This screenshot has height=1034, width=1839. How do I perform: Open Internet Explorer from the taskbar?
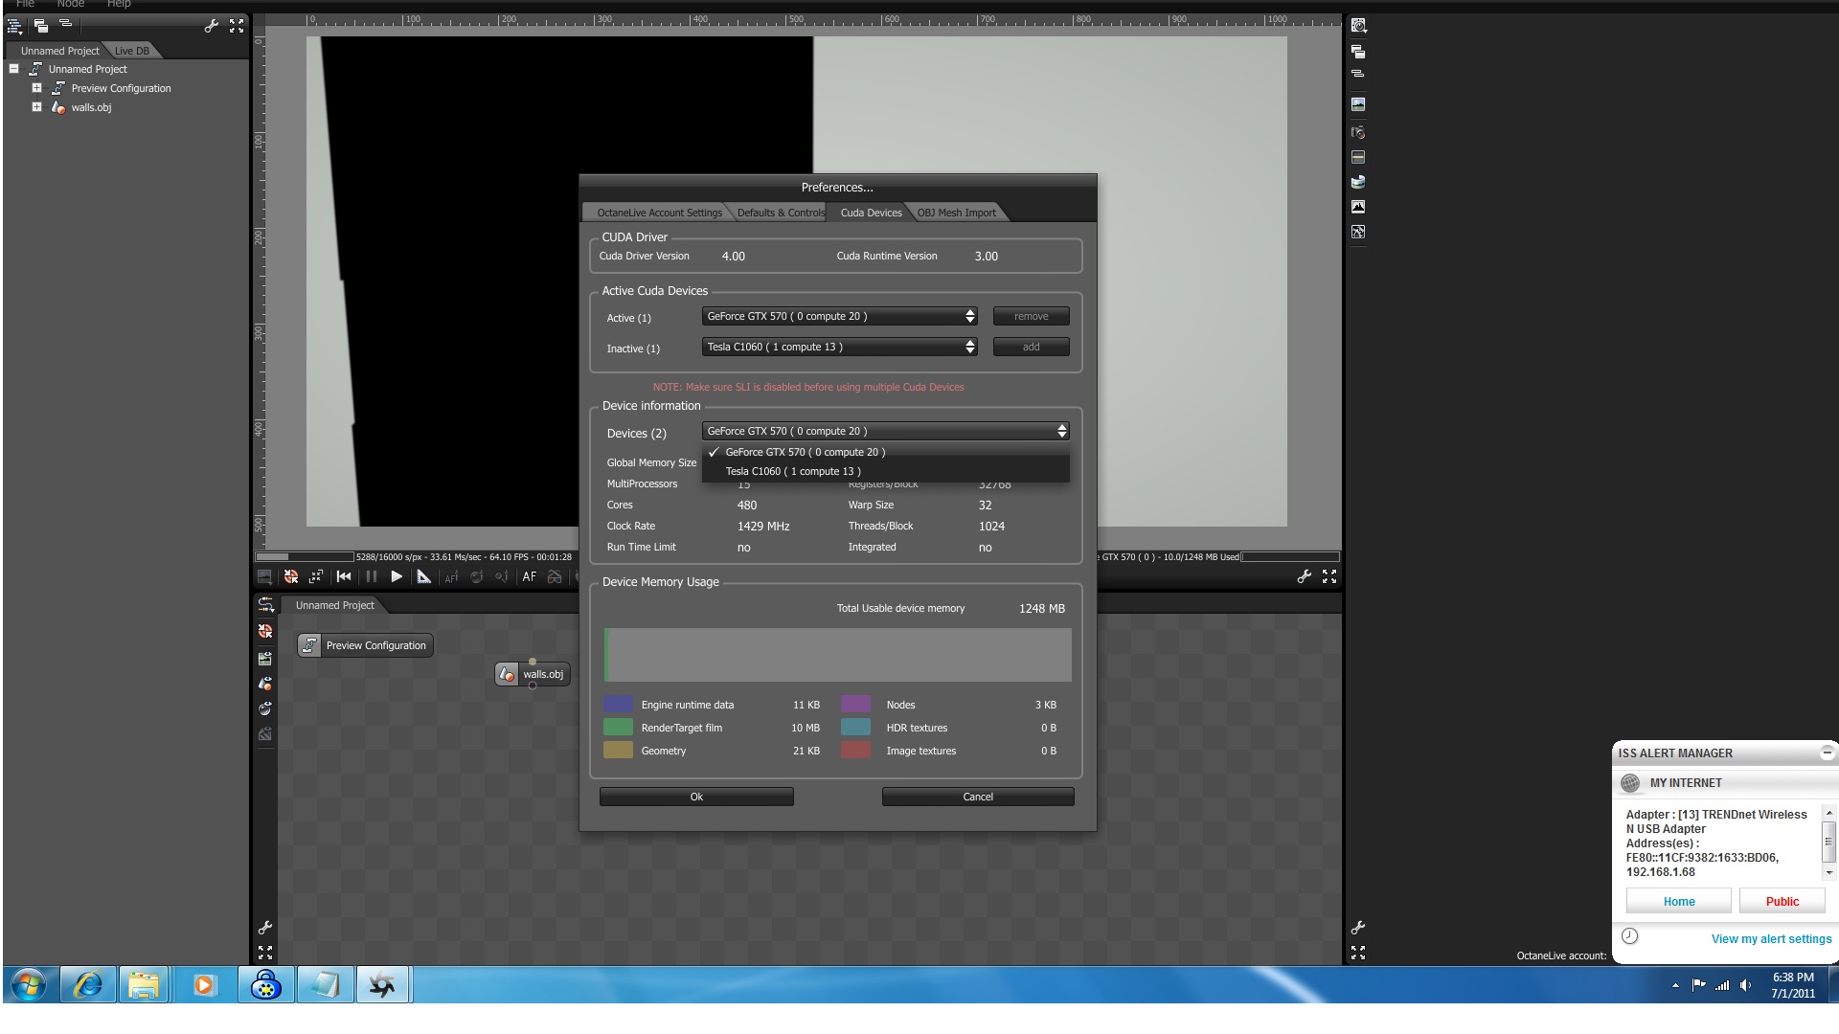[x=88, y=984]
